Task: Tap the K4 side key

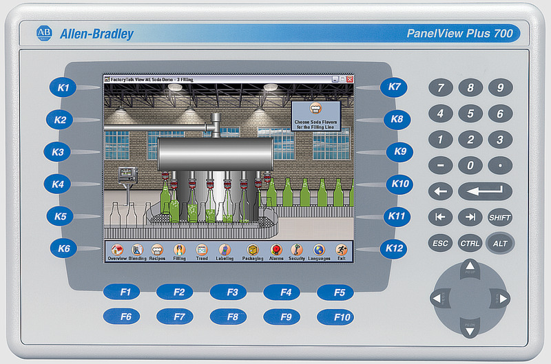Action: pyautogui.click(x=58, y=184)
